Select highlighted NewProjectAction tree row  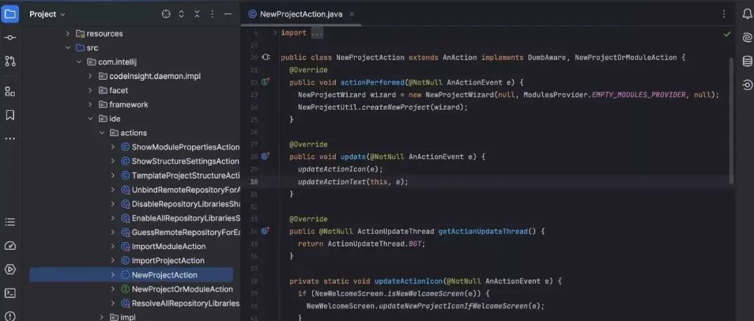pos(131,275)
